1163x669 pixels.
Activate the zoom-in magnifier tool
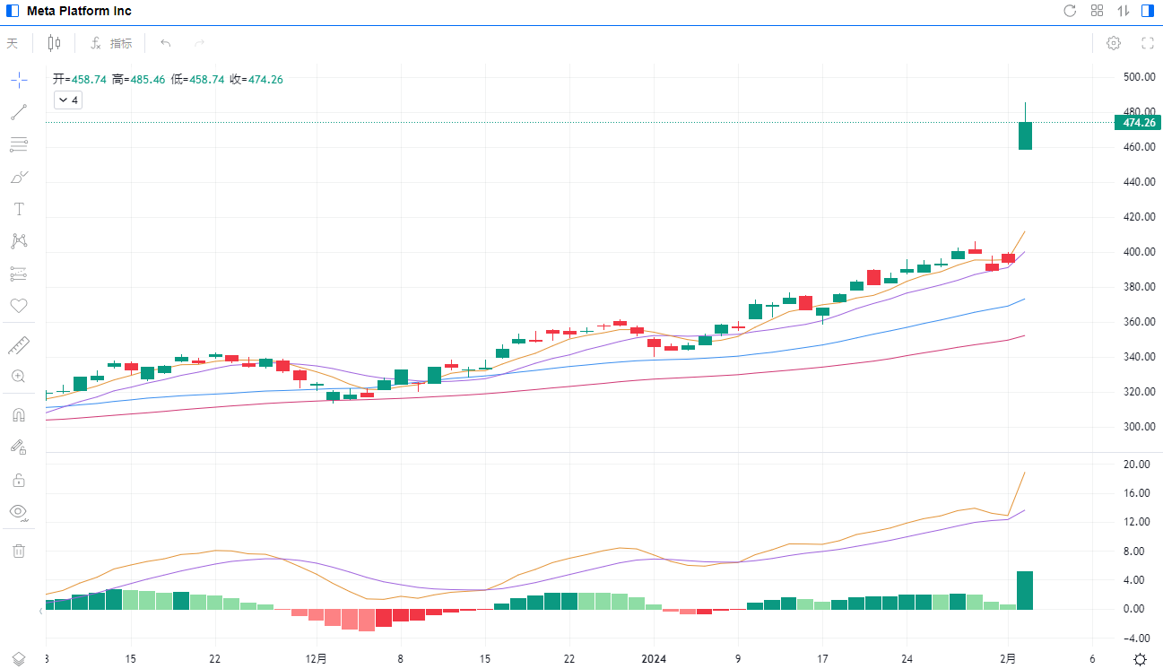(19, 377)
